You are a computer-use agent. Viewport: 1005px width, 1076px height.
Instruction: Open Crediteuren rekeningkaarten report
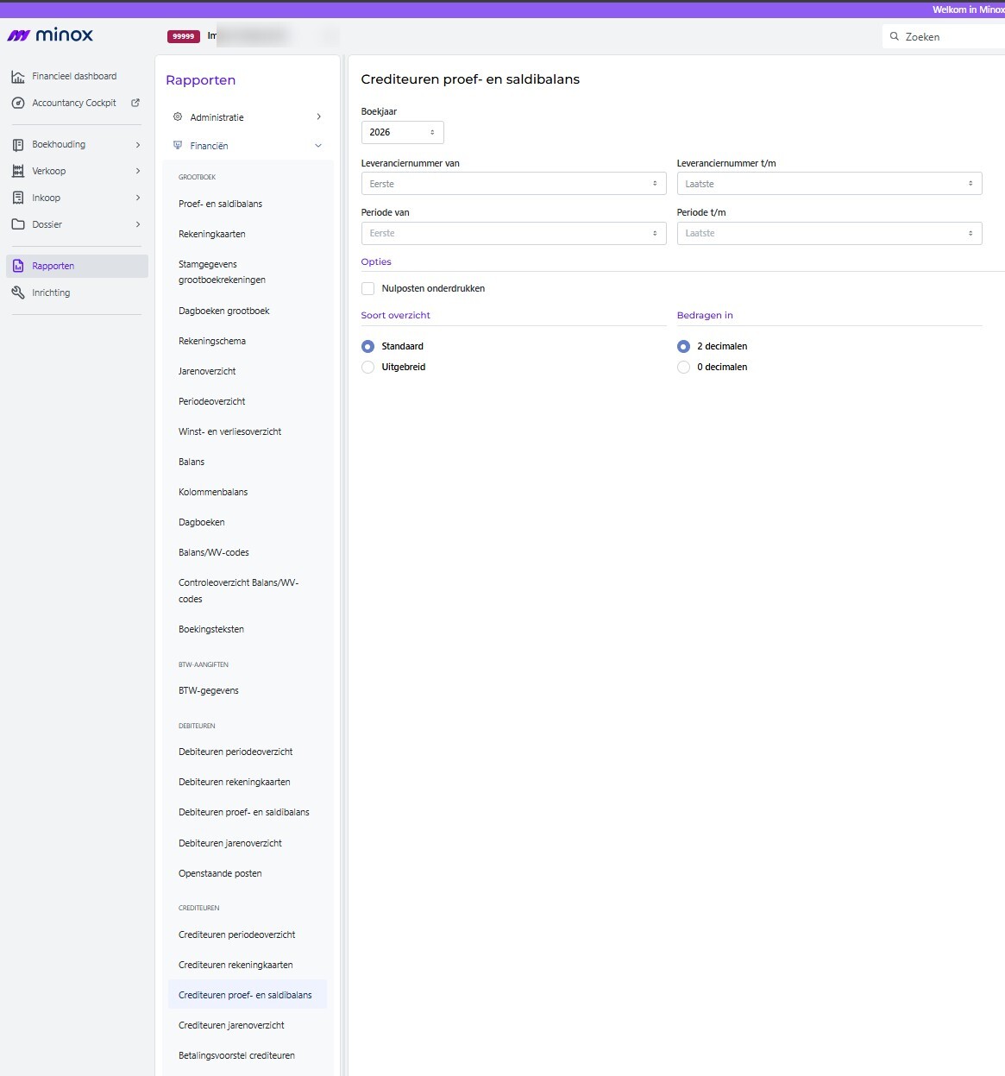236,965
